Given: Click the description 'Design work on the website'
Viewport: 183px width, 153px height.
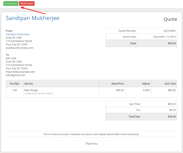Looking at the screenshot, I should click(x=39, y=93).
